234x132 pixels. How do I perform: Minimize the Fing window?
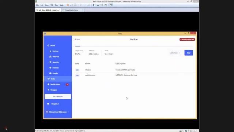[185, 33]
